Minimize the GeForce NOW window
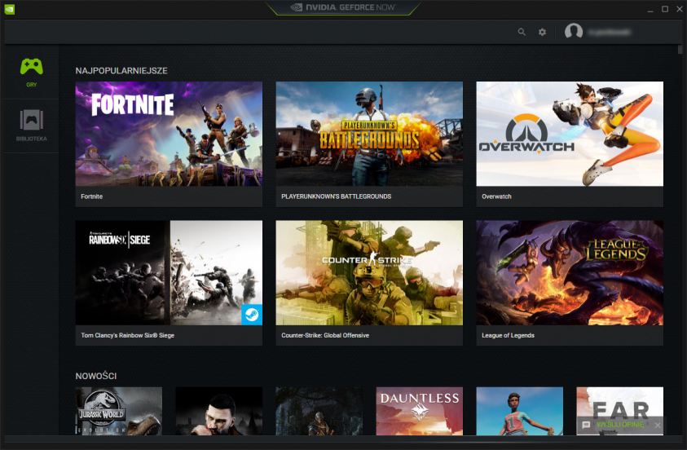Image resolution: width=687 pixels, height=450 pixels. 650,10
